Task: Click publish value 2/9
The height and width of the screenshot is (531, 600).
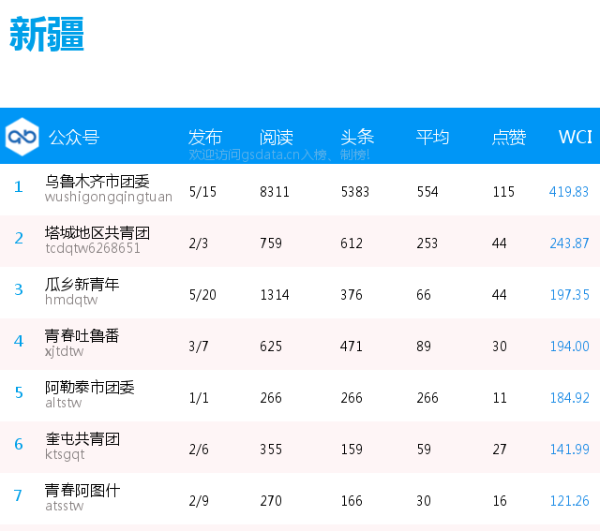Action: [199, 501]
